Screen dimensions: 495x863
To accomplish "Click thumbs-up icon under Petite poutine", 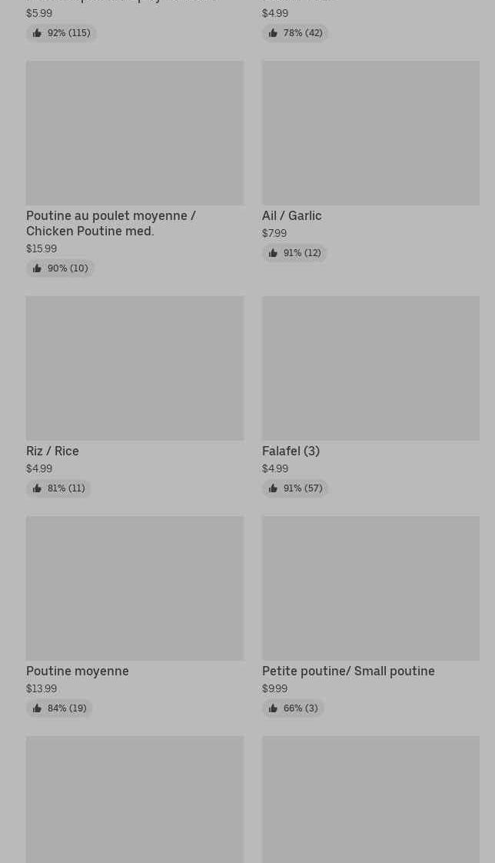I will (273, 708).
